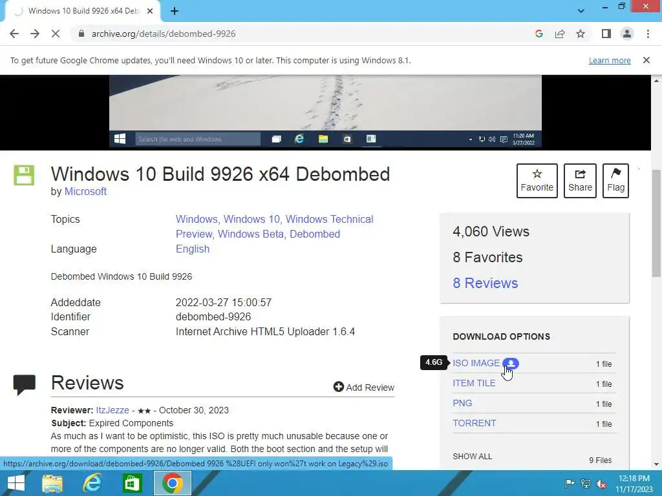Bookmark this page with star icon
Image resolution: width=662 pixels, height=496 pixels.
tap(581, 34)
